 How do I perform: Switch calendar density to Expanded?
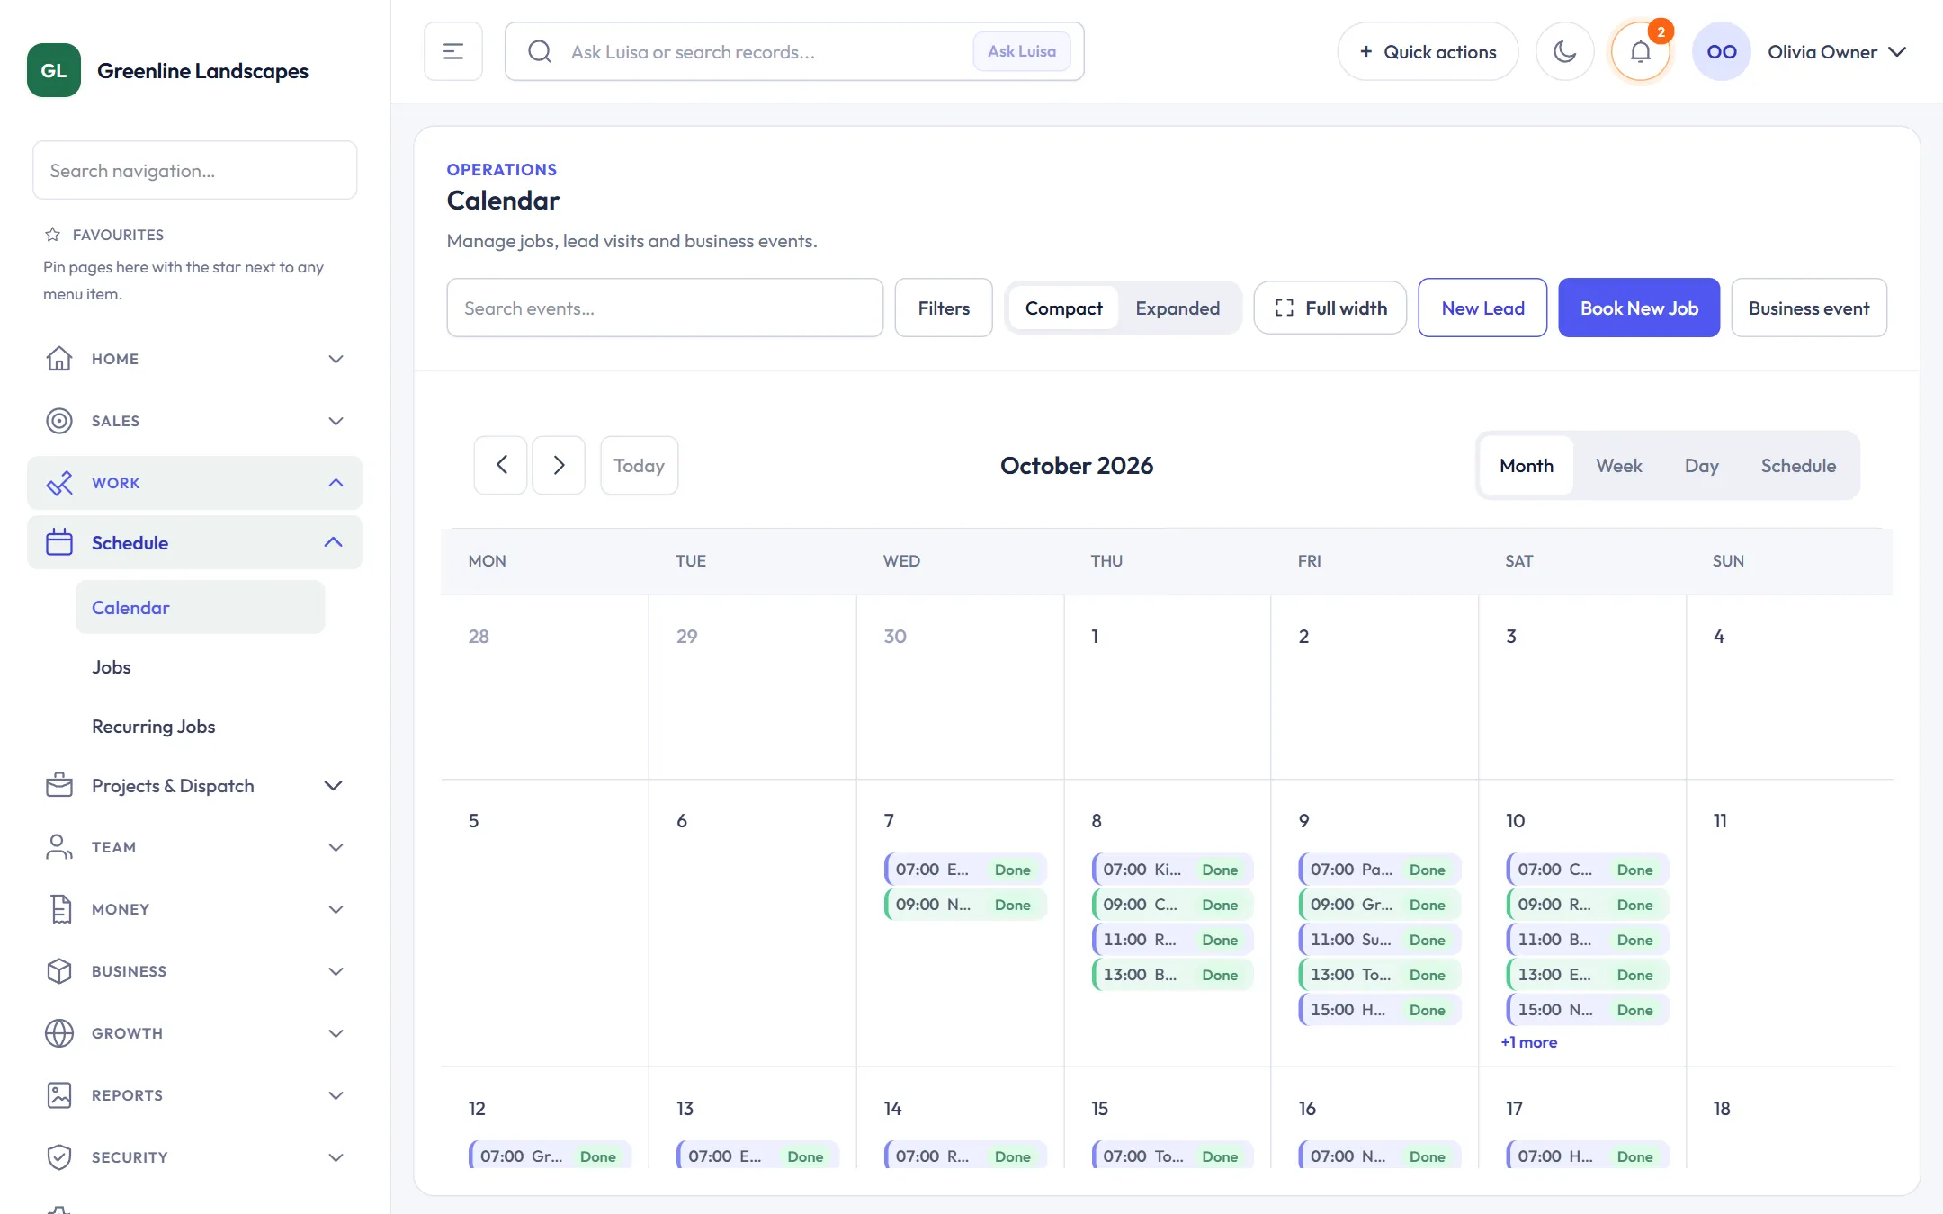click(x=1177, y=308)
